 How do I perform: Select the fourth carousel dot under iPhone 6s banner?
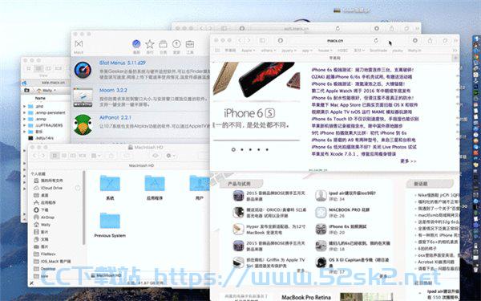pyautogui.click(x=259, y=149)
